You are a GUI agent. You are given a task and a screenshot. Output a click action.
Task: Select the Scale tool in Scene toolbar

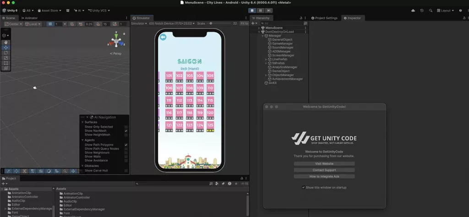[5, 58]
